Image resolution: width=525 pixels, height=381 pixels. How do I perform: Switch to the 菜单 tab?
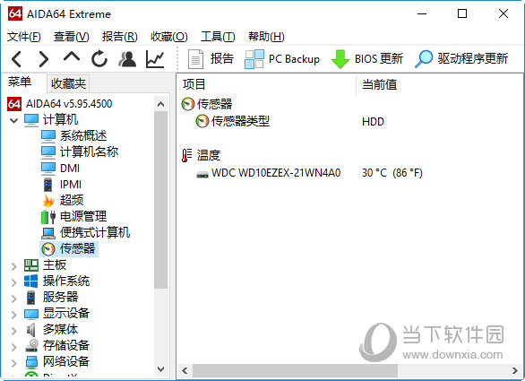(20, 82)
